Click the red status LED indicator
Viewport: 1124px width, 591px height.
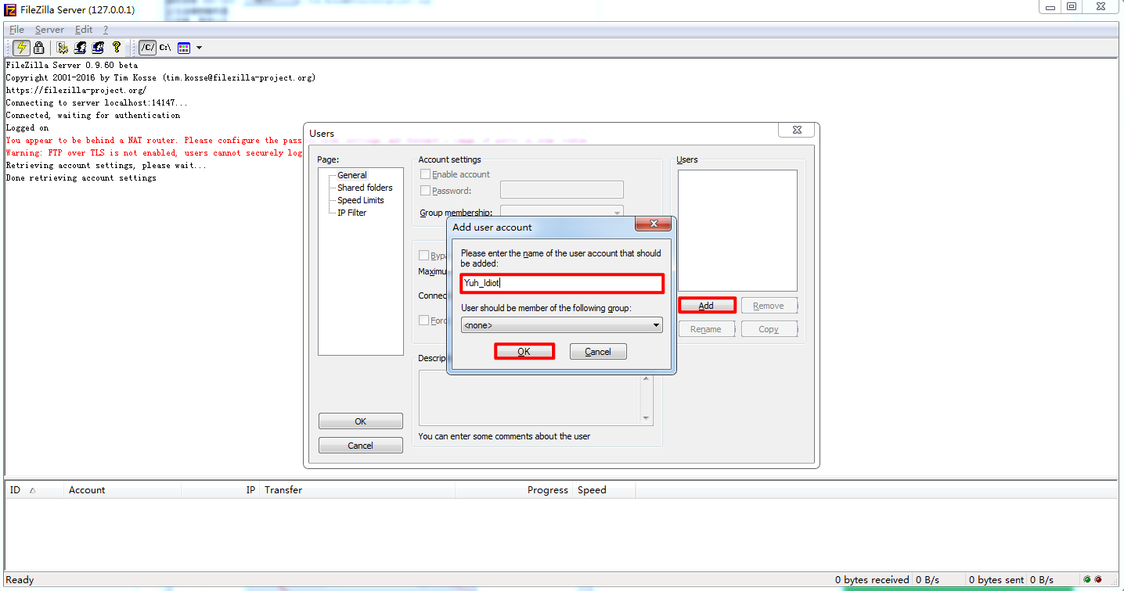point(1098,579)
